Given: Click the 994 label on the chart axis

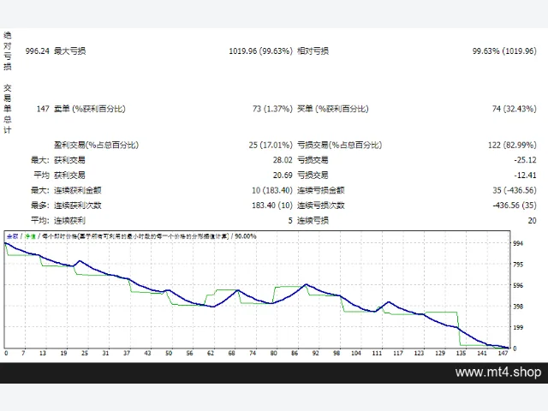Looking at the screenshot, I should (x=518, y=243).
